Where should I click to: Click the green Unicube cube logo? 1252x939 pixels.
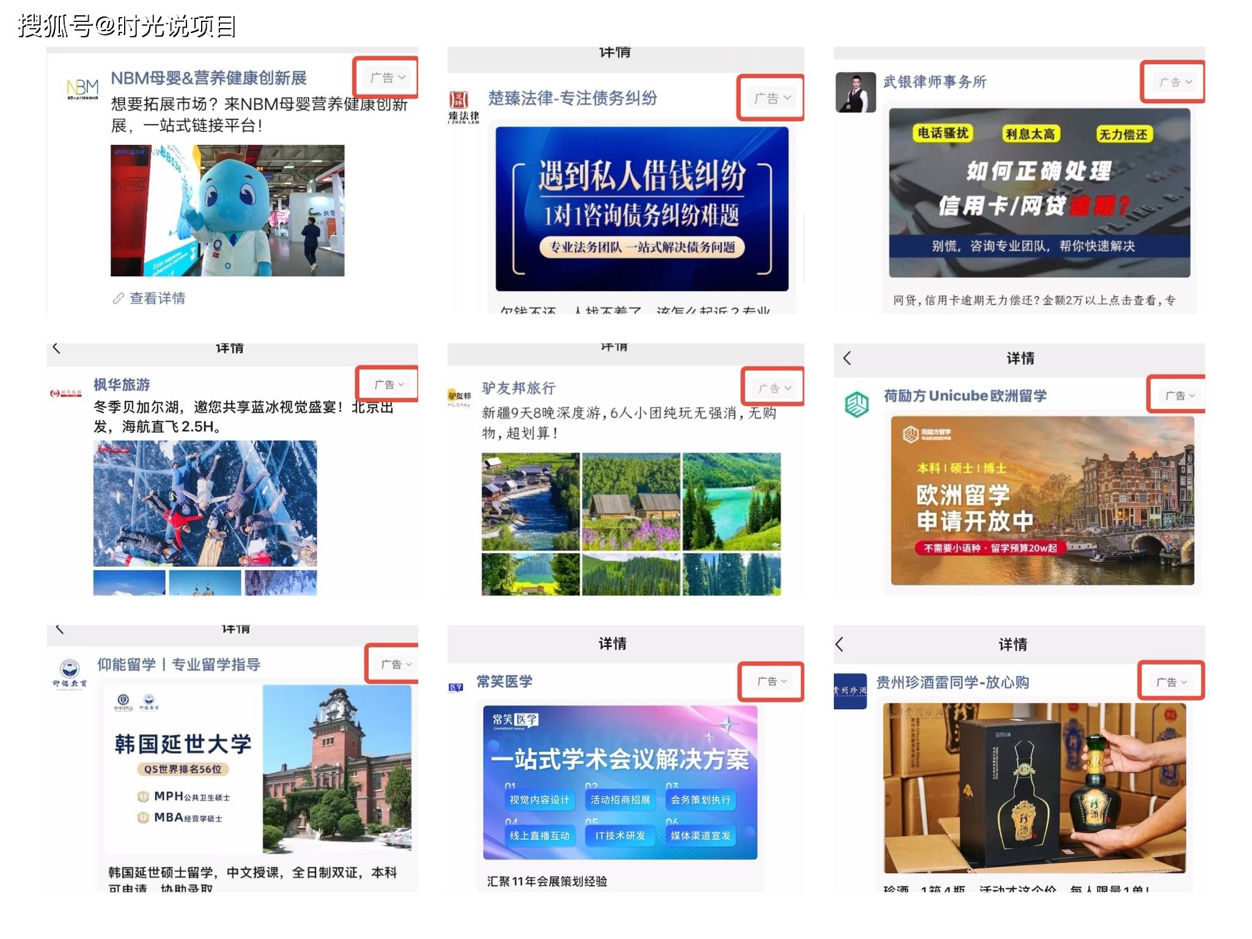click(856, 404)
